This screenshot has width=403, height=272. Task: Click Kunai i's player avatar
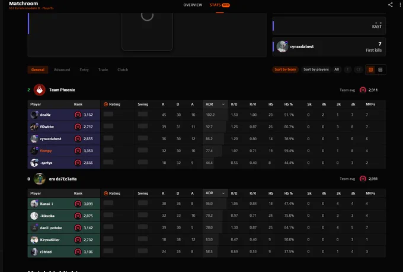click(x=34, y=204)
